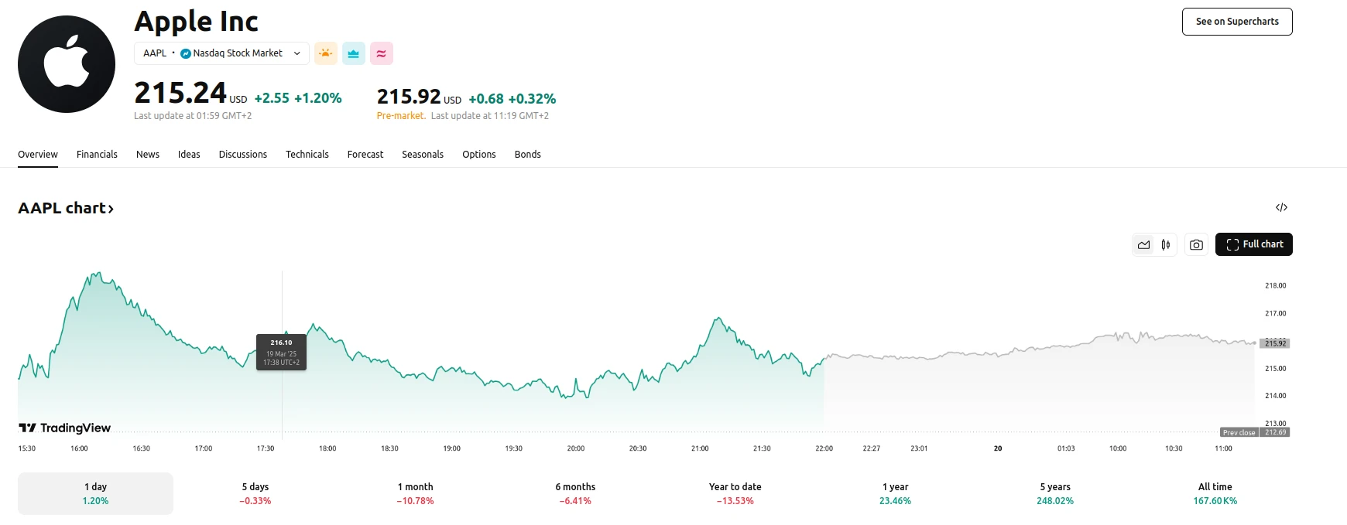
Task: Switch chart to candlestick view
Action: pyautogui.click(x=1164, y=244)
